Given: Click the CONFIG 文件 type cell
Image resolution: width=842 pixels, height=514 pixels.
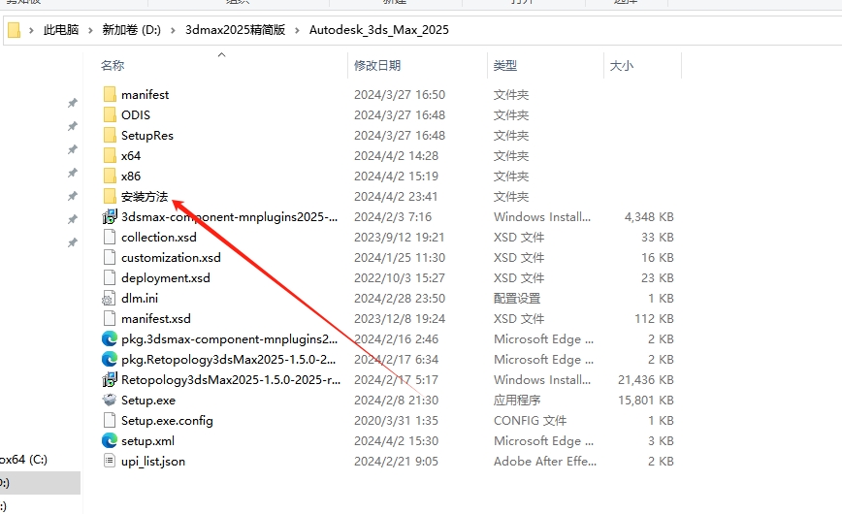Looking at the screenshot, I should click(530, 421).
